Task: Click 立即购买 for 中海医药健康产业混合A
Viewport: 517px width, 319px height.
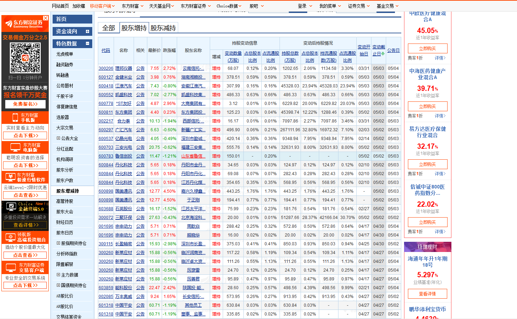Action: pos(427,106)
